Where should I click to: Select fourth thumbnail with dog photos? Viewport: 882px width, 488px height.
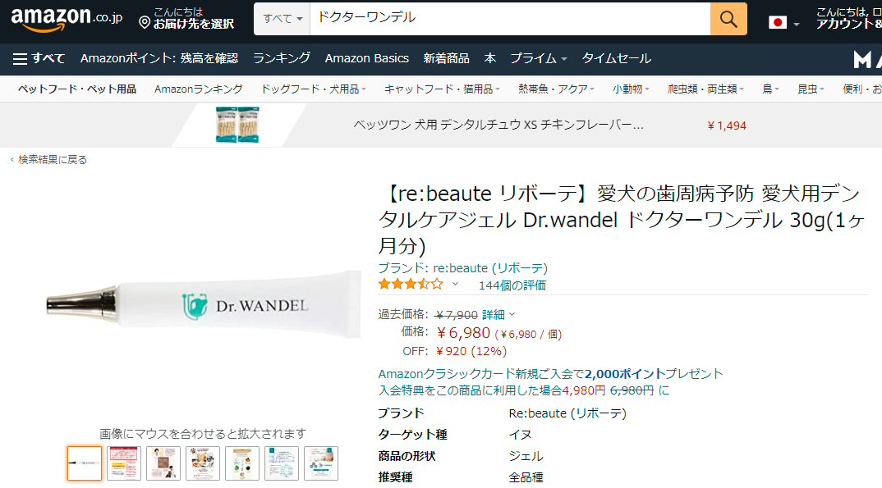(203, 463)
